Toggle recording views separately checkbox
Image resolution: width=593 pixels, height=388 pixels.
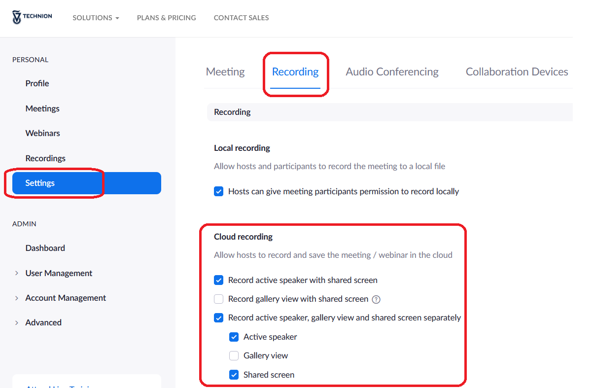[219, 317]
